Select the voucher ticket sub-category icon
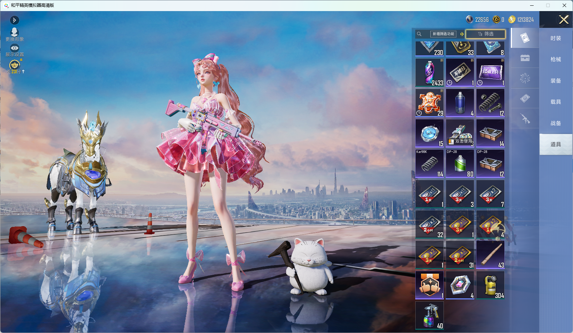The image size is (573, 333). tap(525, 98)
